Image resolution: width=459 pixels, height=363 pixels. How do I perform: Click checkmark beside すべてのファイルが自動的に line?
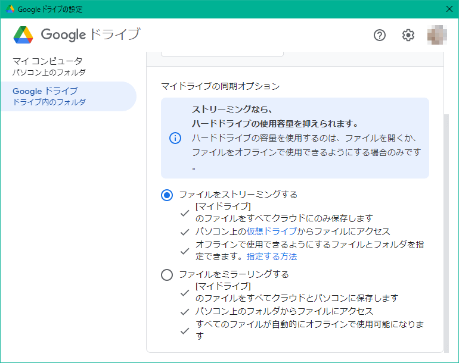pos(185,330)
